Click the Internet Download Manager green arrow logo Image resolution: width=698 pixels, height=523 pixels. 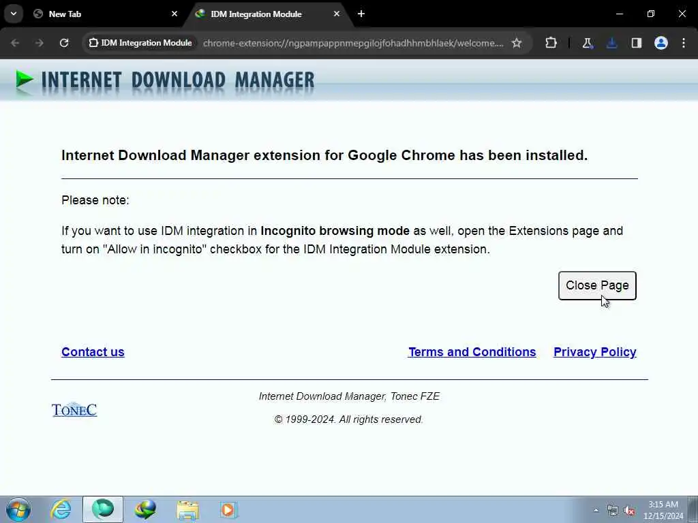coord(25,80)
